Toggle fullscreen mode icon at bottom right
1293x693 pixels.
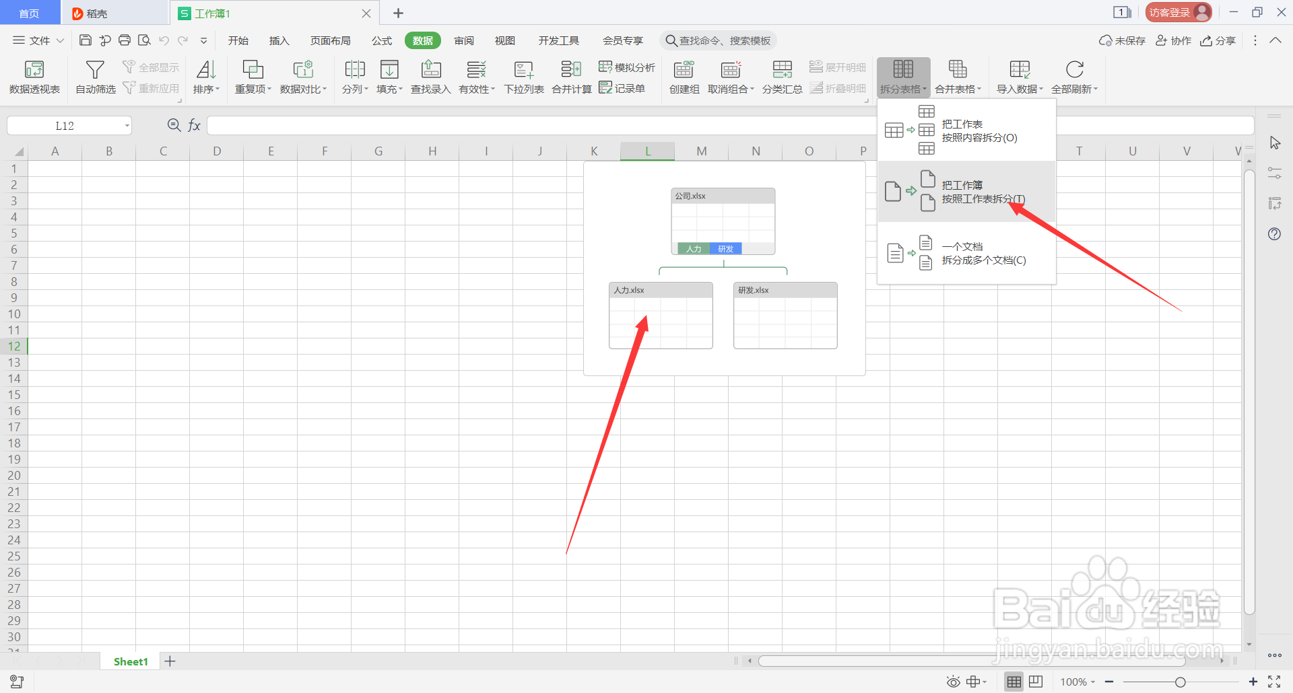1274,682
